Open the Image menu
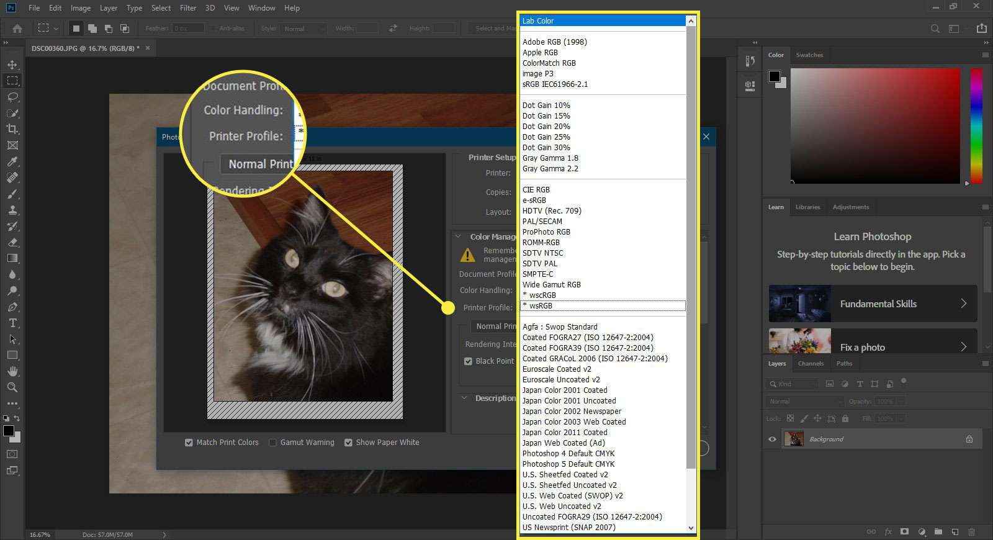Image resolution: width=993 pixels, height=540 pixels. [81, 8]
